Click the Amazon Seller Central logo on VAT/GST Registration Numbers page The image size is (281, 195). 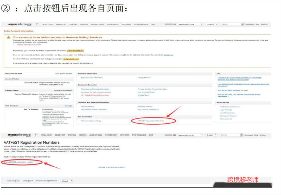[19, 135]
